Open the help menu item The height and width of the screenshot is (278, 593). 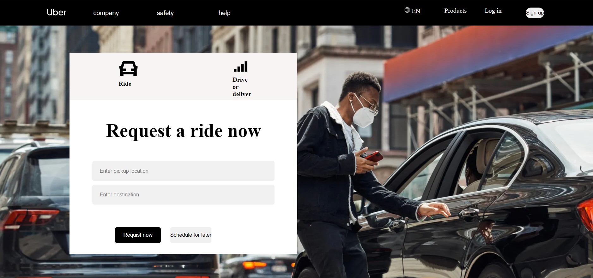click(x=224, y=13)
